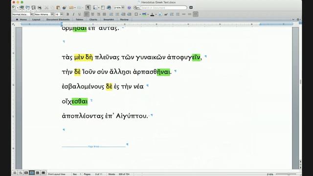Switch to Draft view button
The image size is (313, 176).
[x=15, y=173]
